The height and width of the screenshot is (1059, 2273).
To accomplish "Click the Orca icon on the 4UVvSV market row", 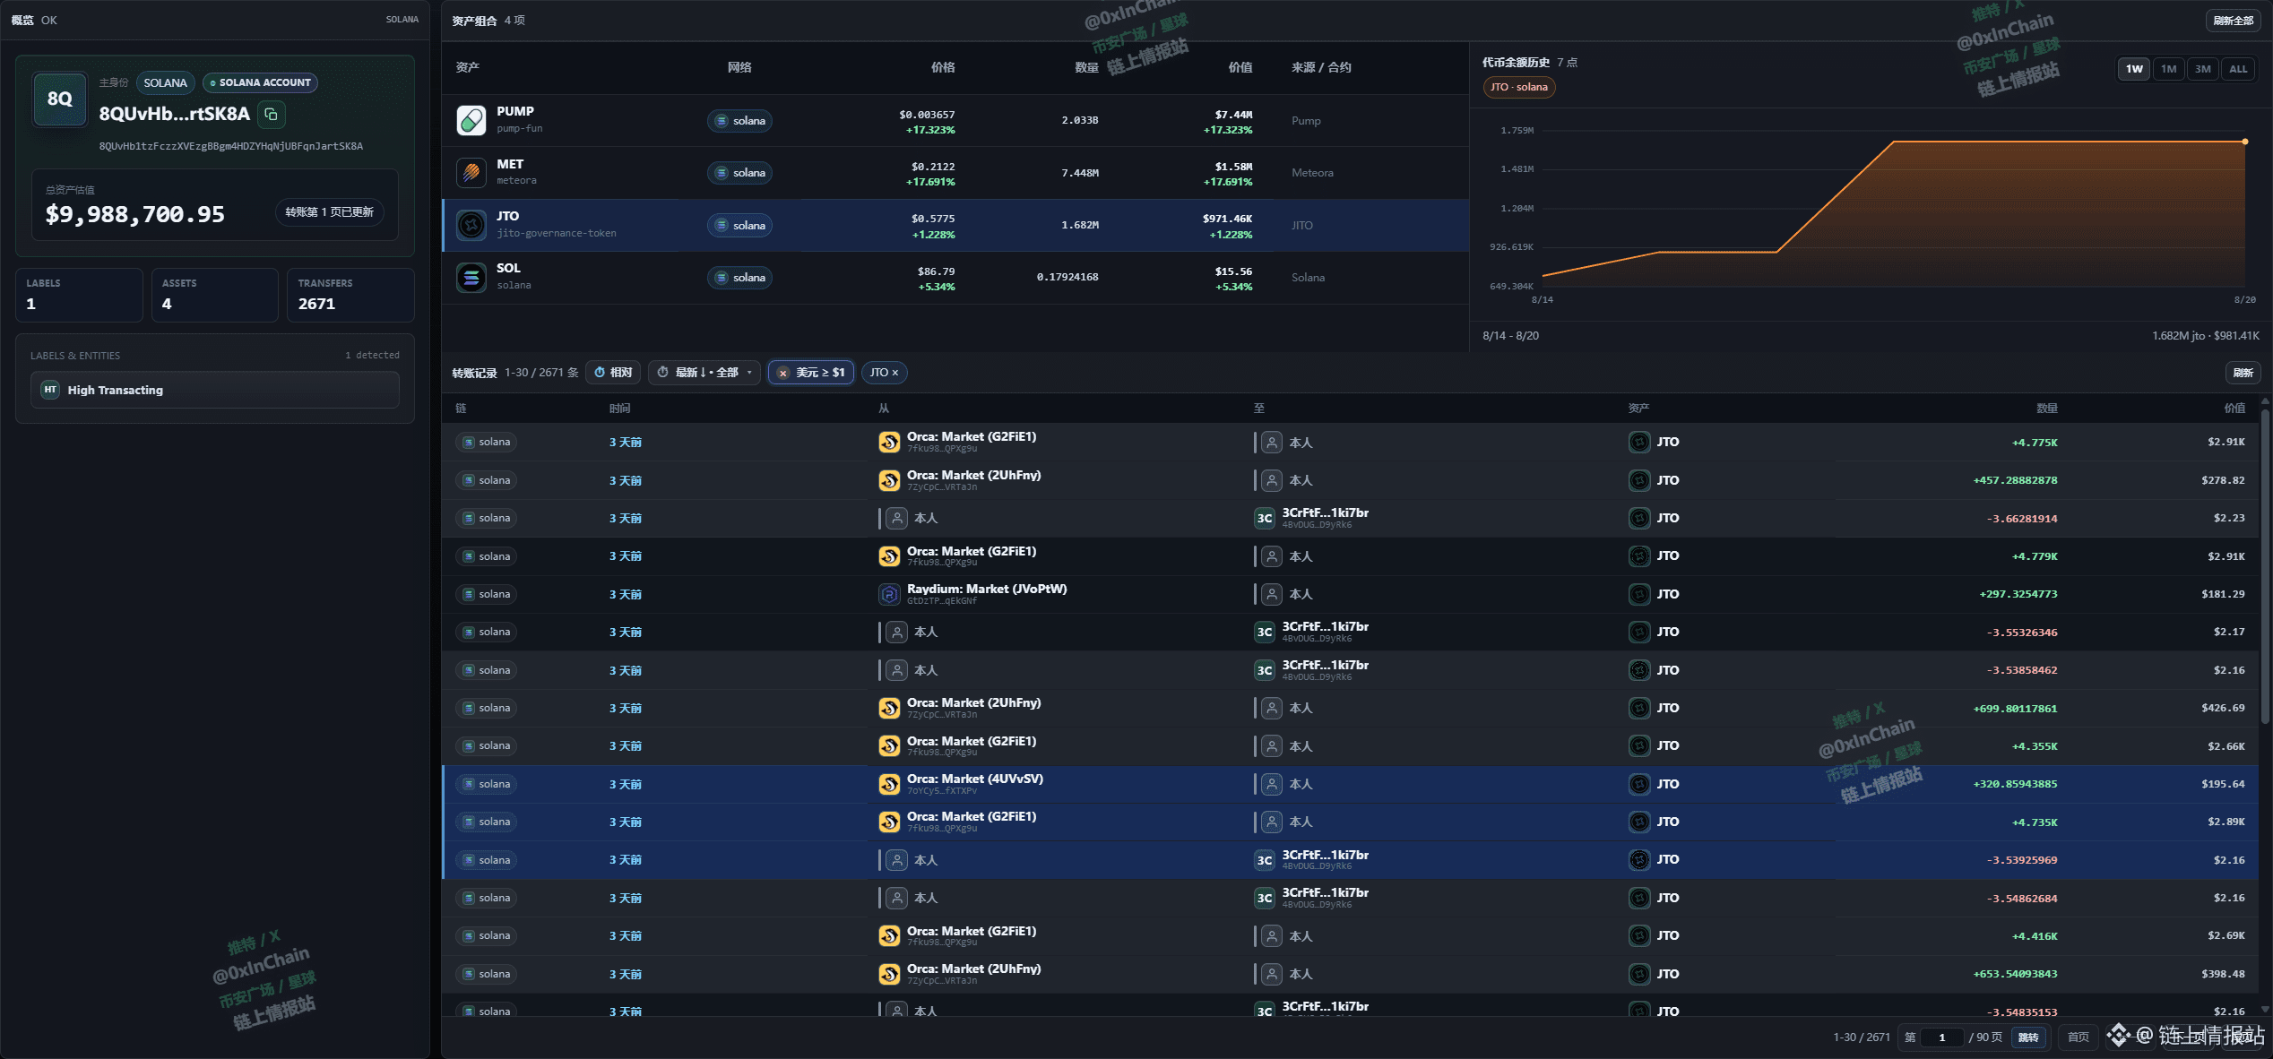I will (889, 784).
